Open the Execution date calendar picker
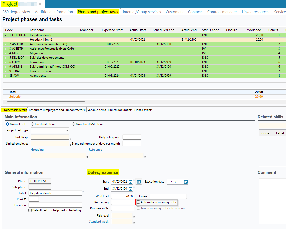The width and height of the screenshot is (286, 229). (x=186, y=182)
